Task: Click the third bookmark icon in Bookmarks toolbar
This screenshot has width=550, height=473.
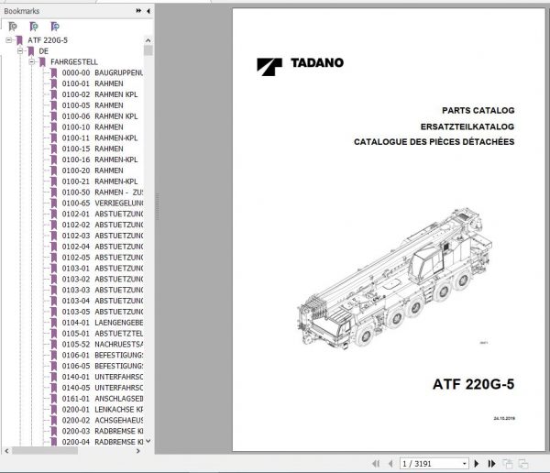Action: [55, 27]
